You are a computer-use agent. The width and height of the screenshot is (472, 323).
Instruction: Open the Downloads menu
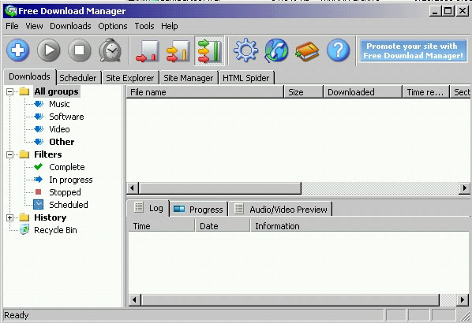70,26
